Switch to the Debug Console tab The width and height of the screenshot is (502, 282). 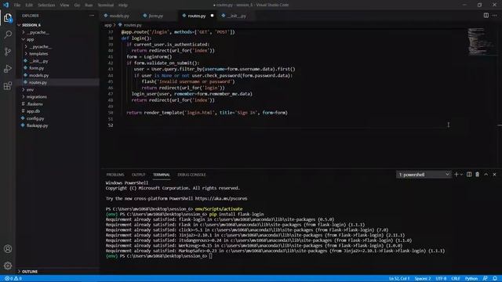(x=191, y=175)
